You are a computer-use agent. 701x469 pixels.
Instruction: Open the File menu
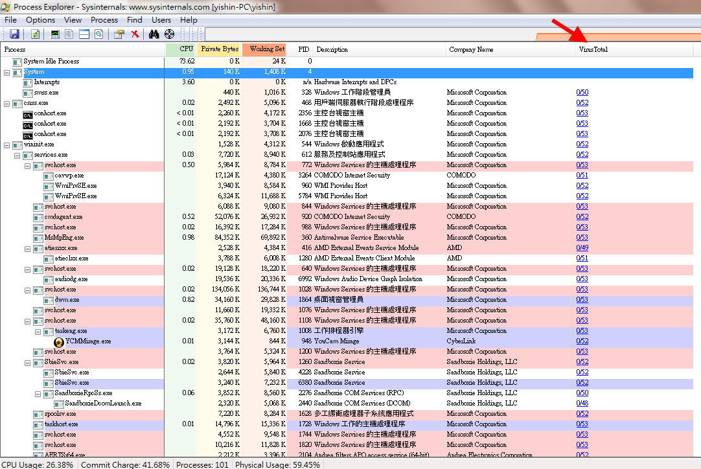point(10,20)
